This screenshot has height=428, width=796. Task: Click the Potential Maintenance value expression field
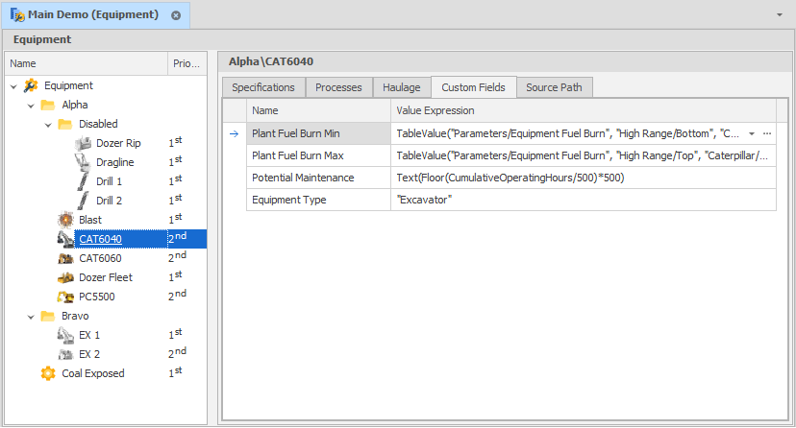tap(583, 178)
